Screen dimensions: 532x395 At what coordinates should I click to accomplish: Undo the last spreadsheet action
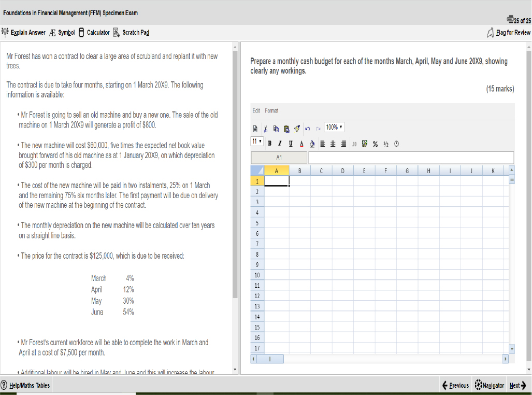coord(307,128)
